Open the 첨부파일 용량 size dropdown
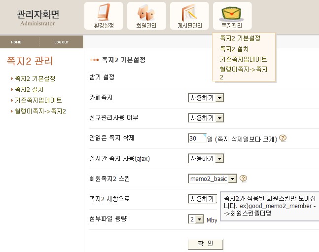The width and height of the screenshot is (319, 252). pos(199,219)
